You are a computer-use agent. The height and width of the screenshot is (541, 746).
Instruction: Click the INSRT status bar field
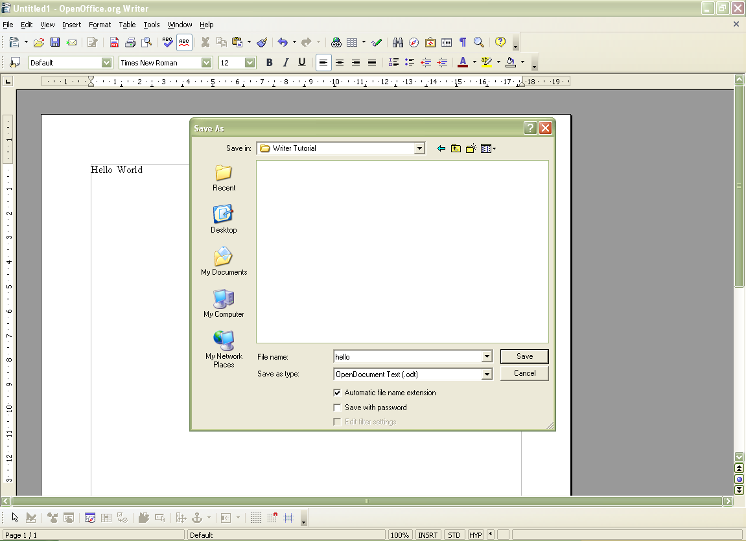point(428,535)
